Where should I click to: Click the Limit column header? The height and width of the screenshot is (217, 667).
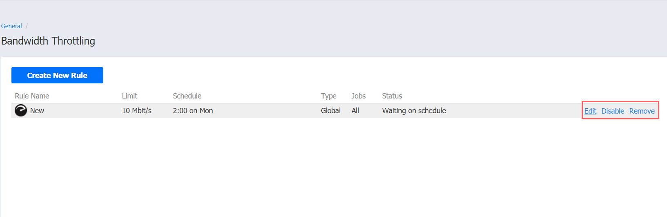tap(130, 96)
